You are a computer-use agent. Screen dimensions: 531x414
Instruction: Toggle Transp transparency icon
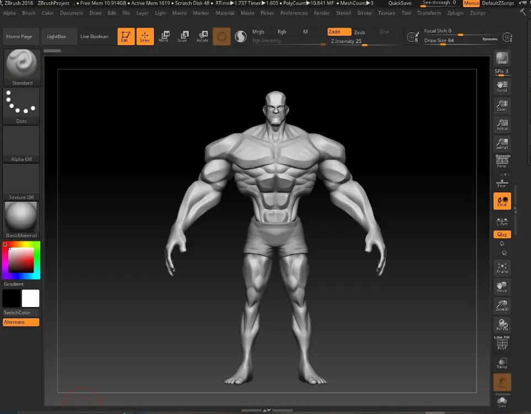[x=502, y=363]
